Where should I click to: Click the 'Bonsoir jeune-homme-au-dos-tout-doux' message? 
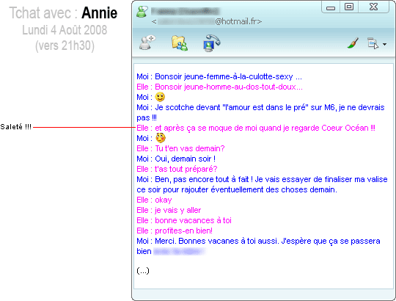pyautogui.click(x=219, y=87)
